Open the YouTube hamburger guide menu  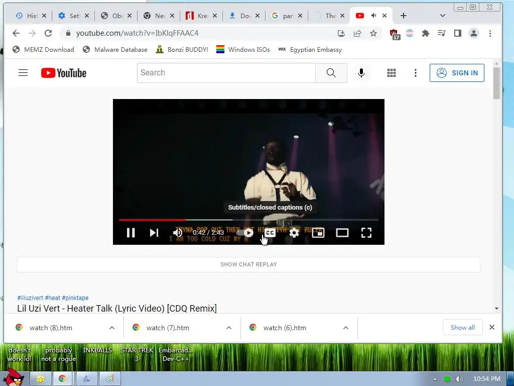(x=23, y=73)
